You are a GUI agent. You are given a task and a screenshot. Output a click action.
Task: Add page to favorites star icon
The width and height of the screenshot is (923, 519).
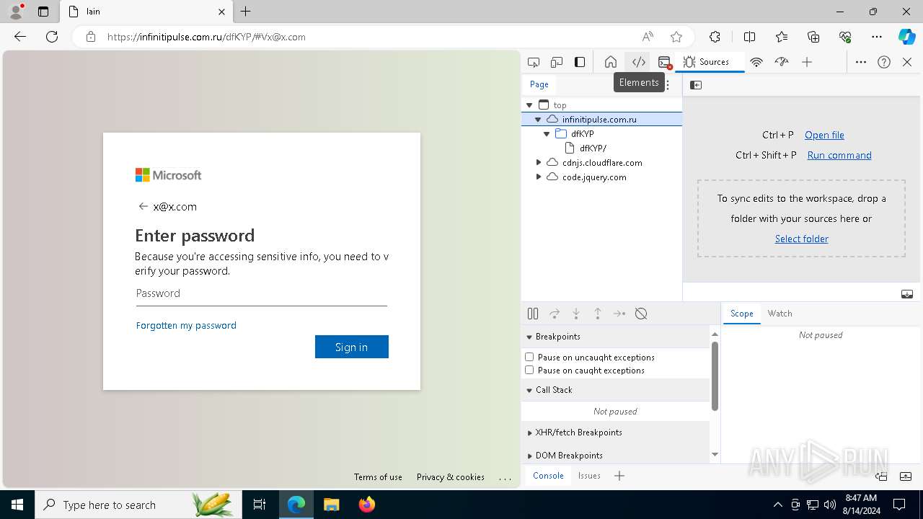pyautogui.click(x=676, y=37)
